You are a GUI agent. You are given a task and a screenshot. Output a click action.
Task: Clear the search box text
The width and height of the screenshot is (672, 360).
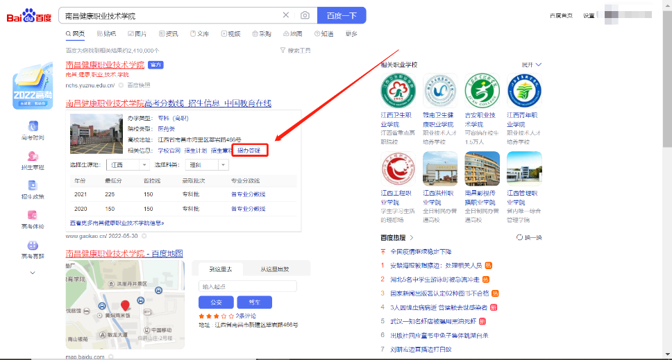tap(286, 15)
